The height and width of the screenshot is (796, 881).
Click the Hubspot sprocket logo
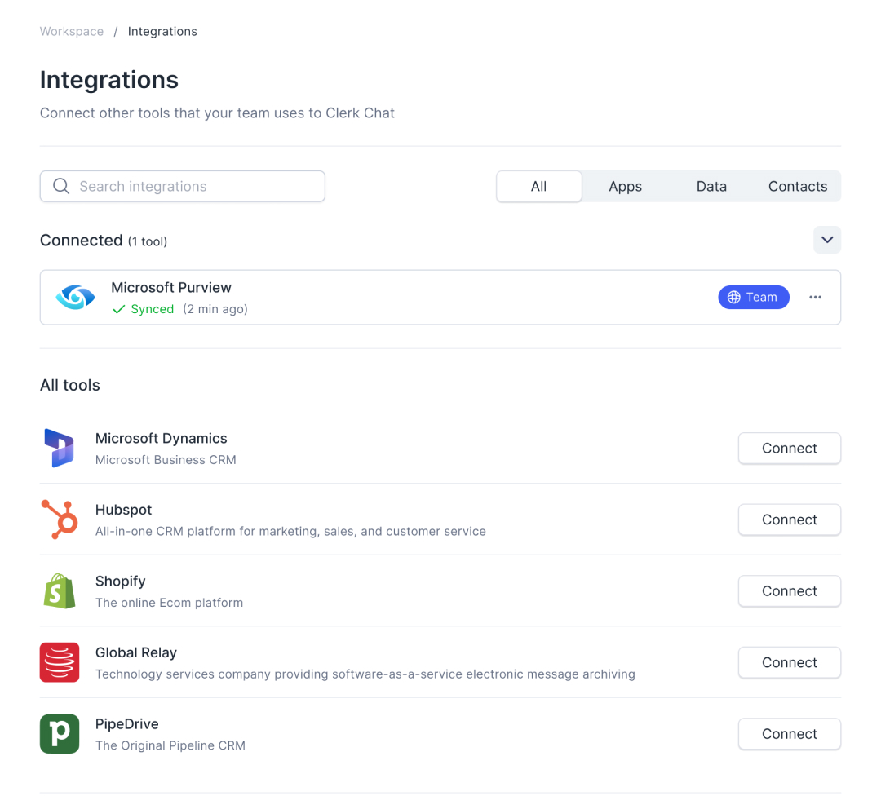pyautogui.click(x=60, y=519)
